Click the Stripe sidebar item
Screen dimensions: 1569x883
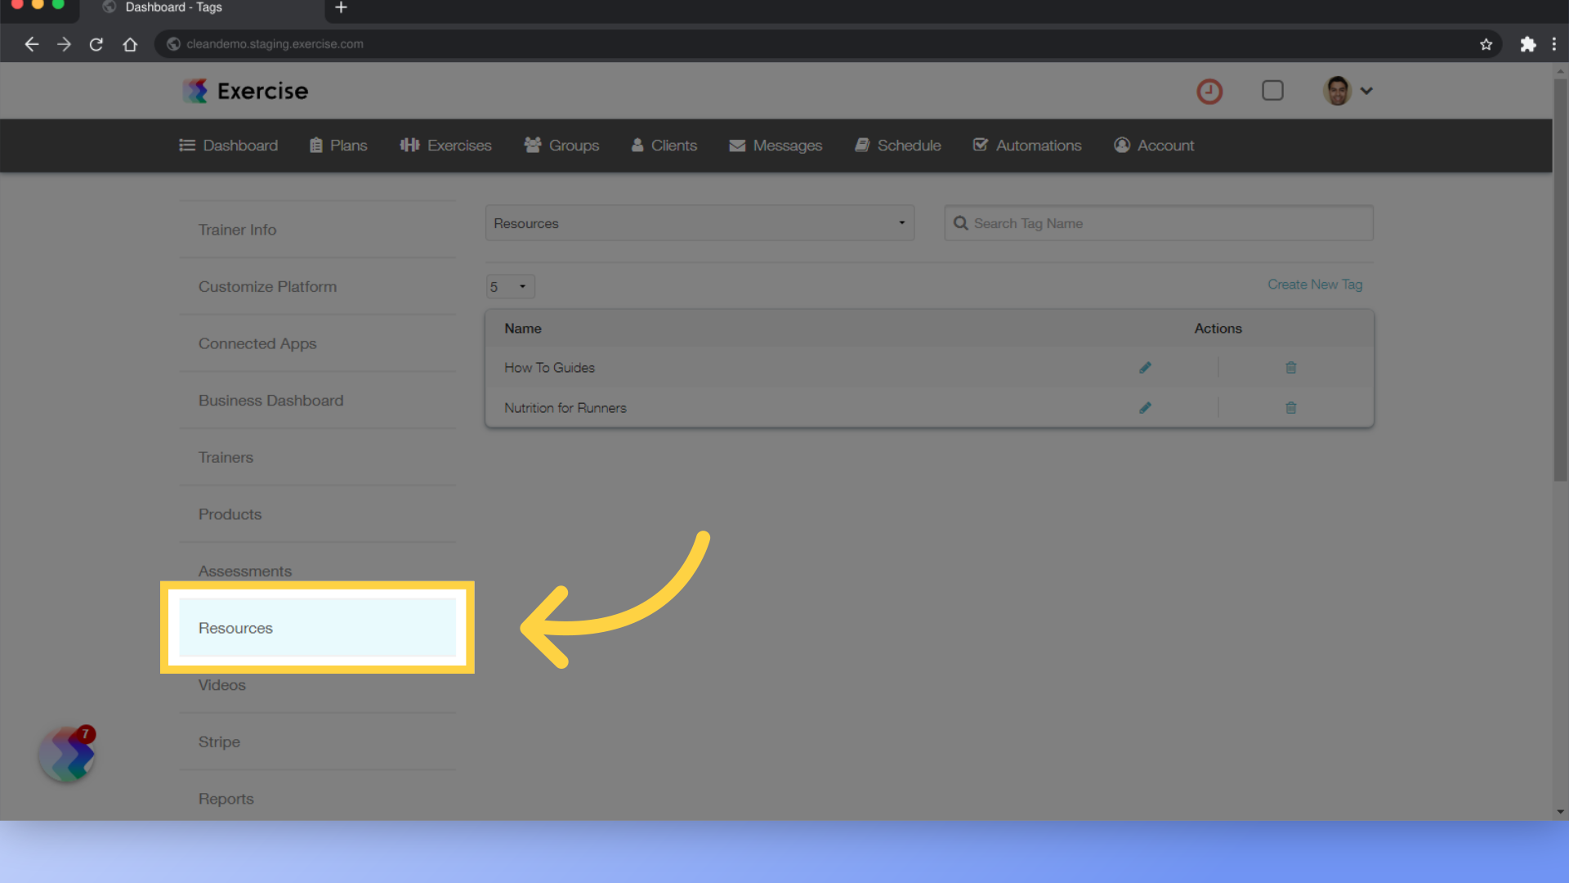220,742
